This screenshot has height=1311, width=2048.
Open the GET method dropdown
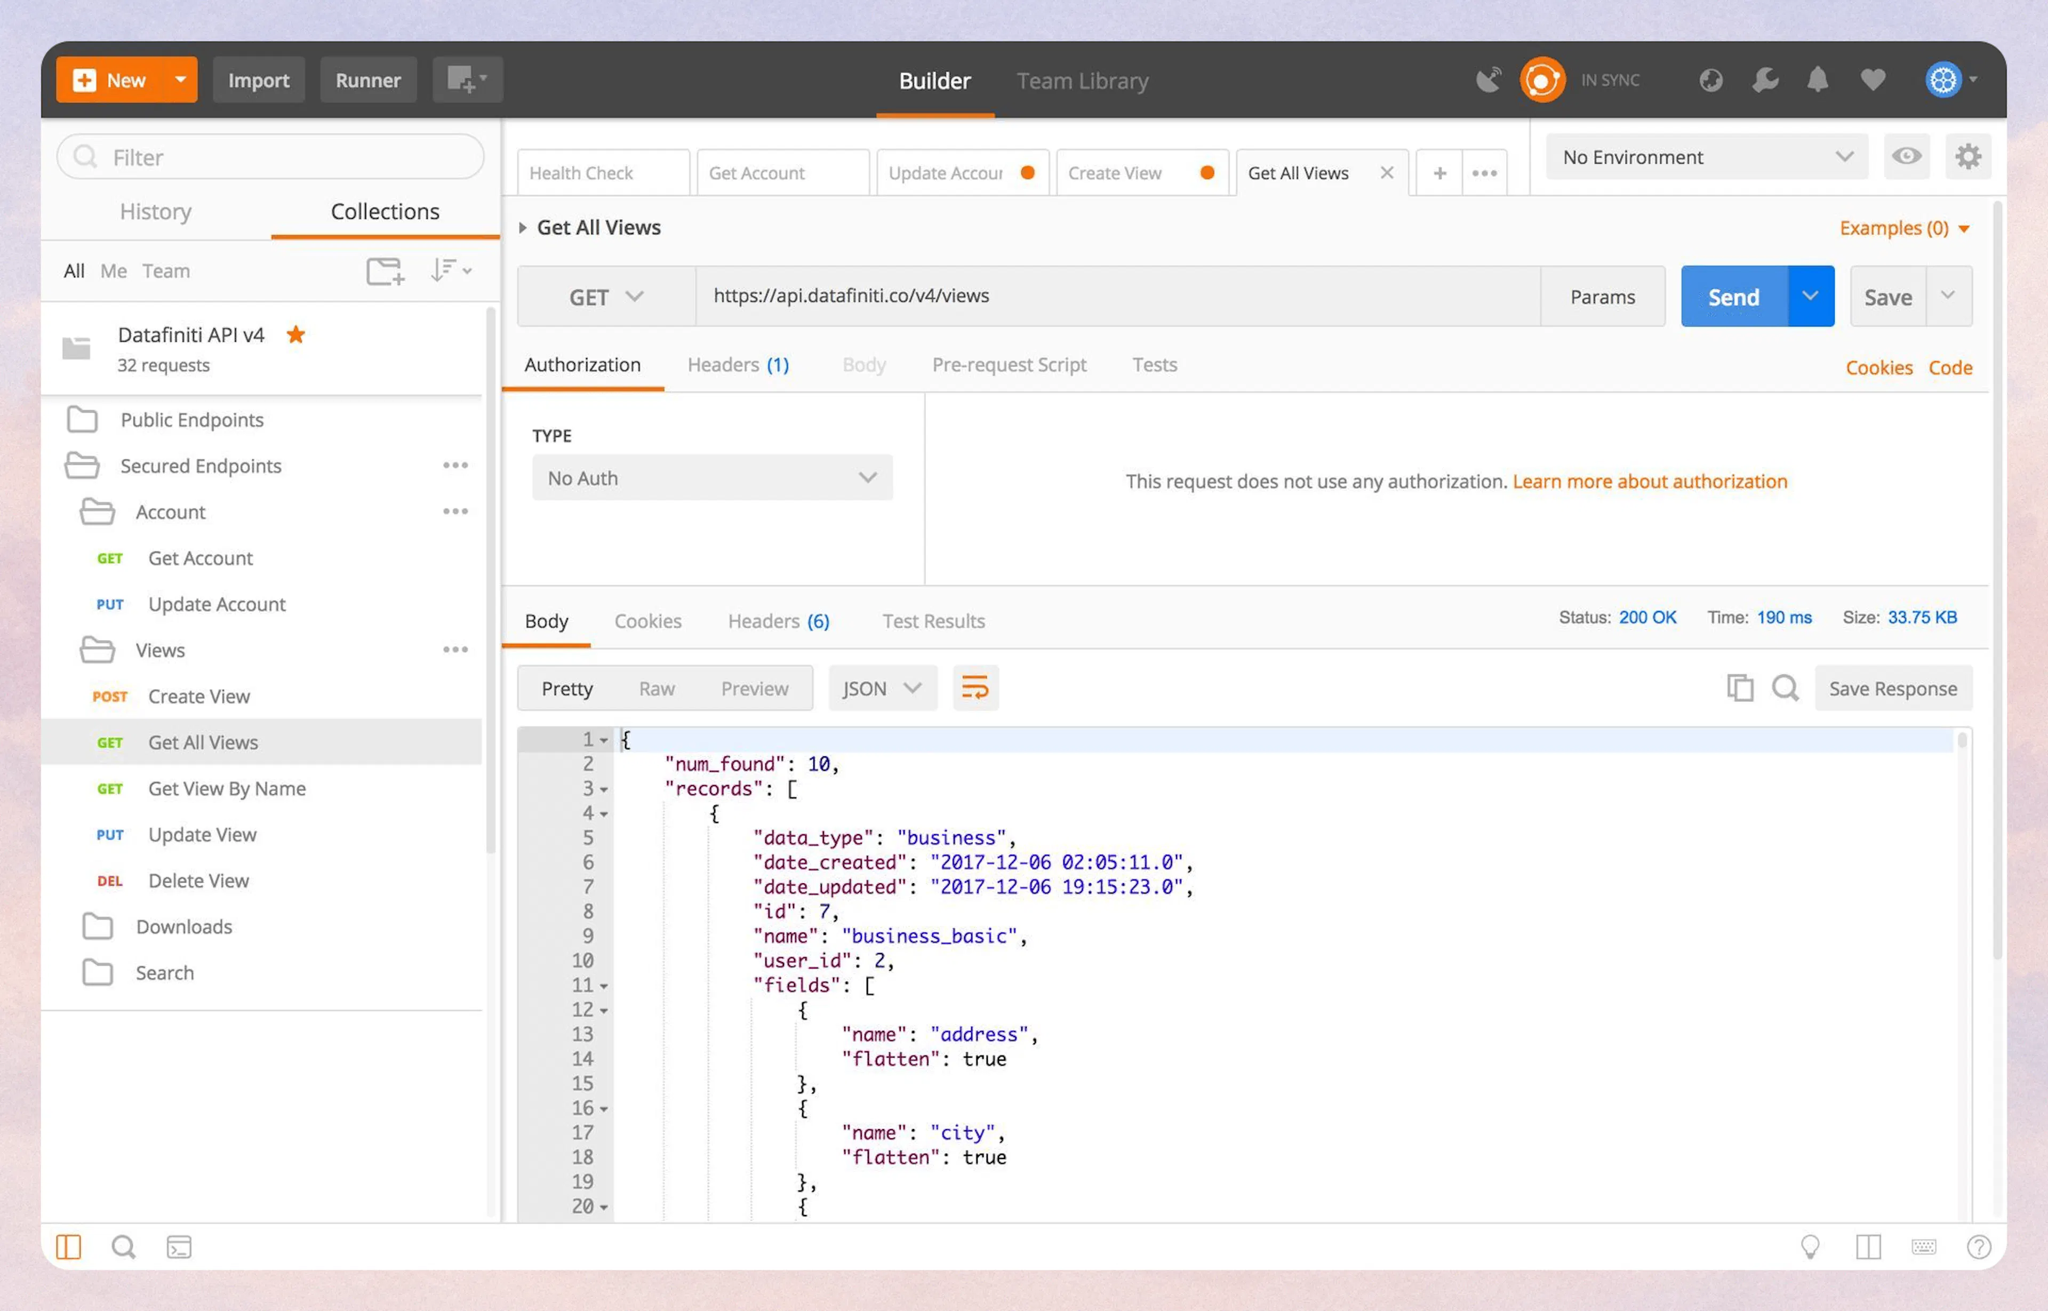click(x=606, y=297)
